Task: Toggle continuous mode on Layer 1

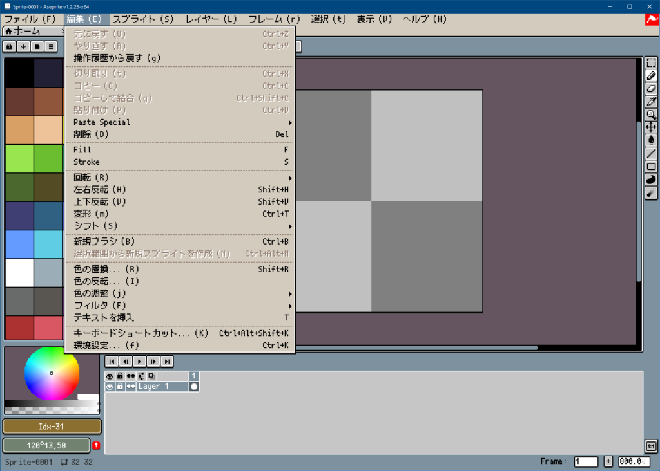Action: tap(131, 387)
